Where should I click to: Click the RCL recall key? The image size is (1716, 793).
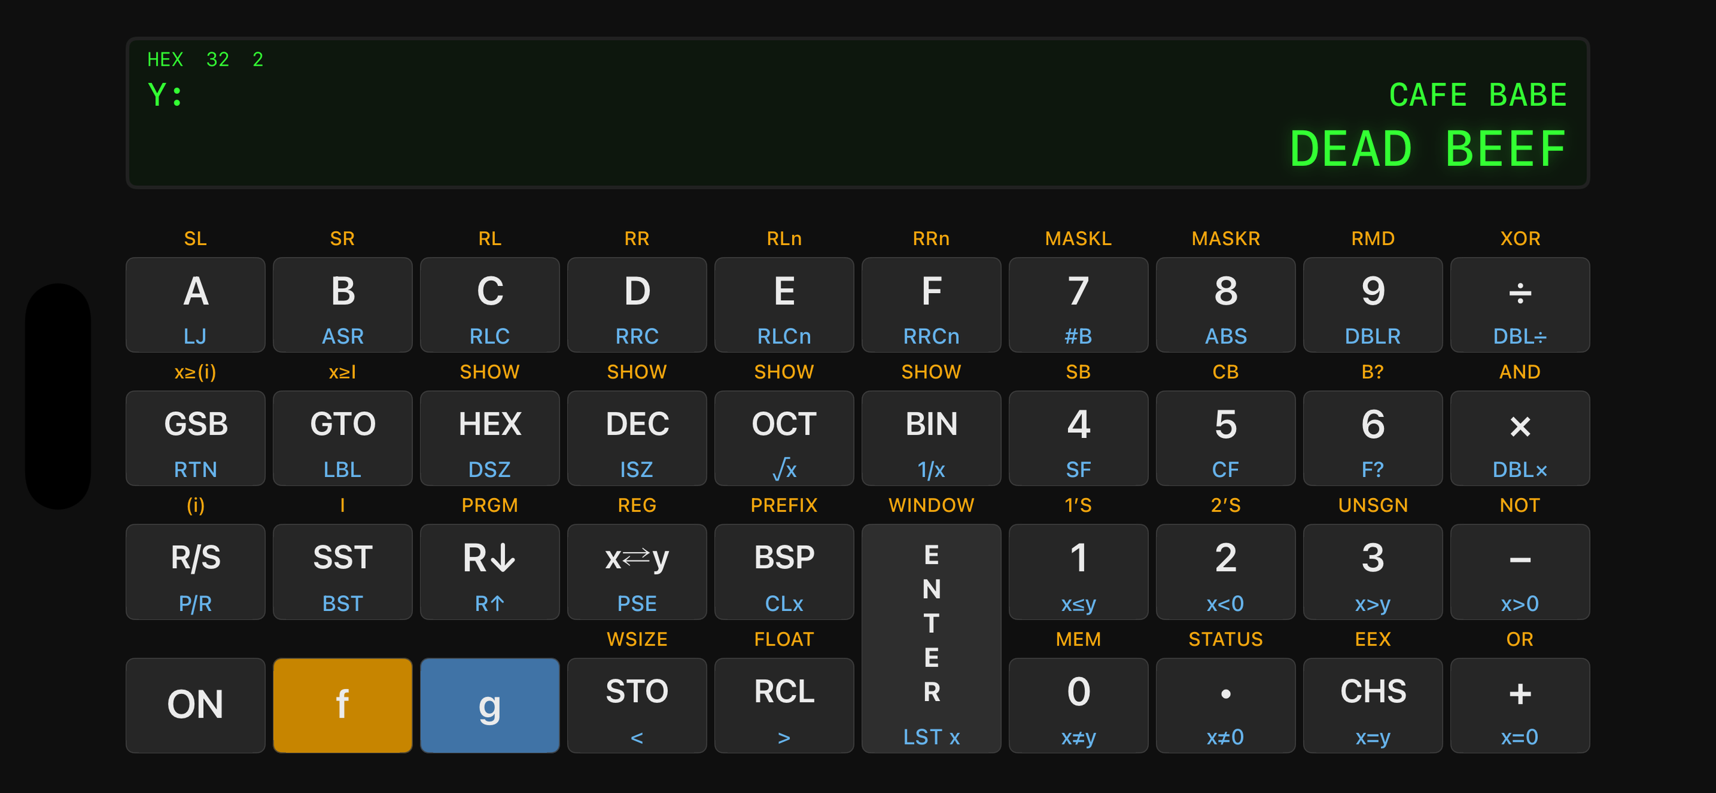784,705
